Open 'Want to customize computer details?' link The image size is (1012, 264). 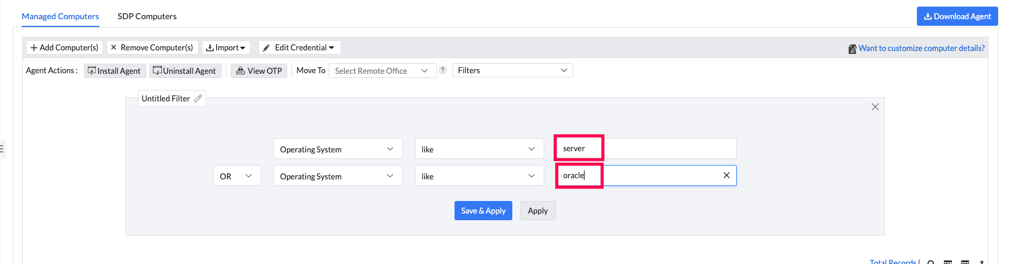coord(921,48)
